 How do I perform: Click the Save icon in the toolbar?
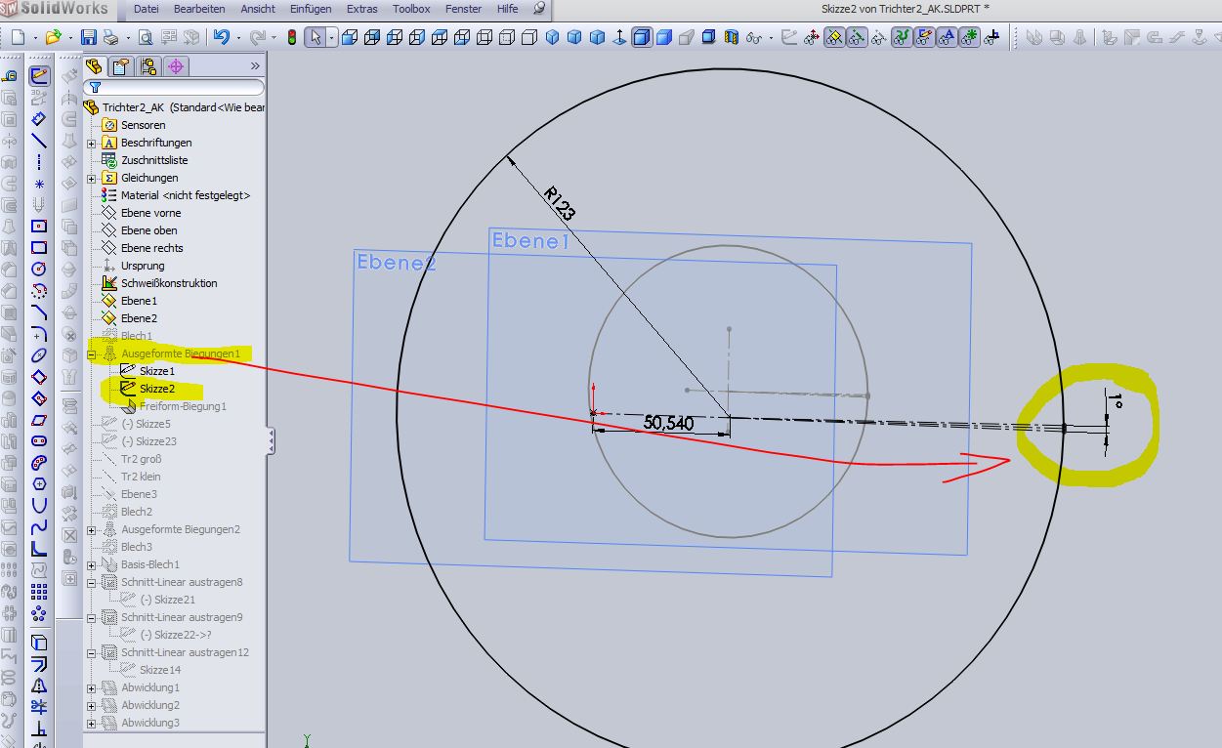pos(89,37)
